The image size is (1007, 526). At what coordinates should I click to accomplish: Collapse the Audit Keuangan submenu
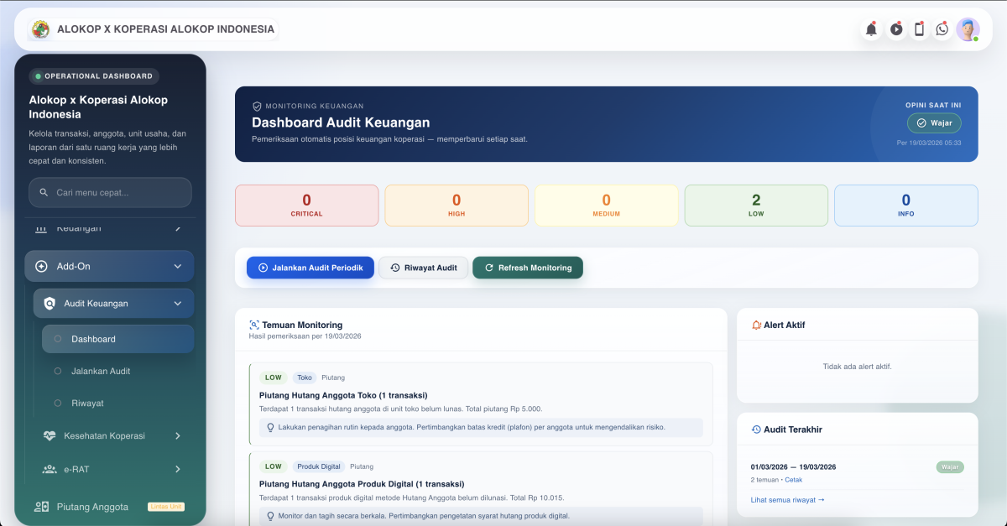pos(176,303)
